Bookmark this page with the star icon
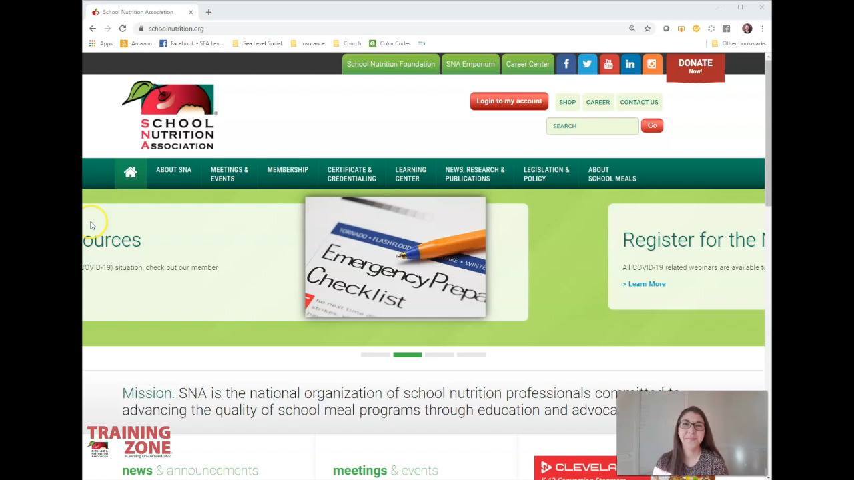 (x=647, y=29)
